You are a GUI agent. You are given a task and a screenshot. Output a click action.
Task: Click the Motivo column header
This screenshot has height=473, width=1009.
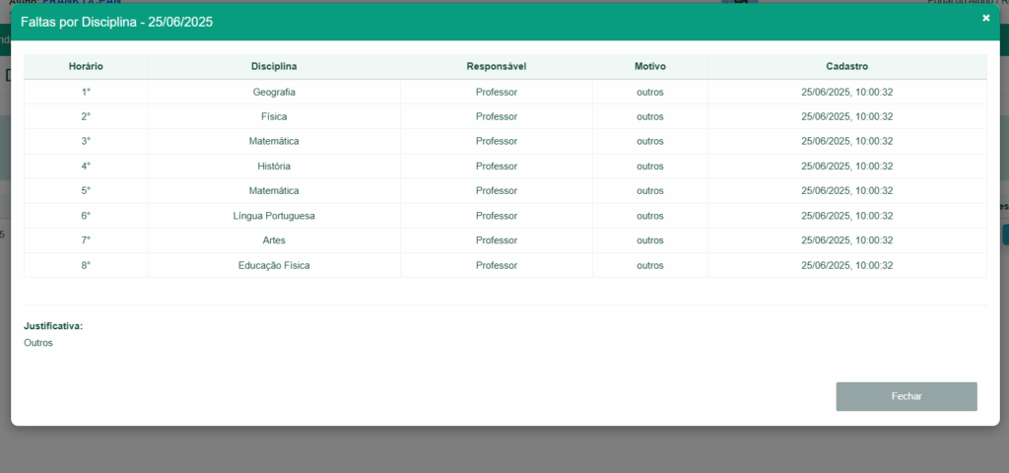pyautogui.click(x=649, y=66)
